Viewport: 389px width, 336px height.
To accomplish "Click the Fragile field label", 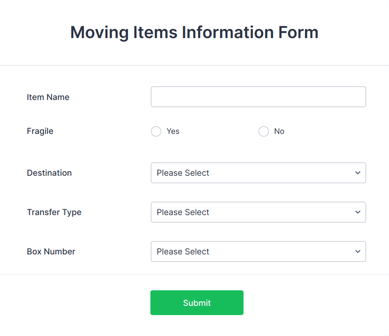I will click(40, 131).
